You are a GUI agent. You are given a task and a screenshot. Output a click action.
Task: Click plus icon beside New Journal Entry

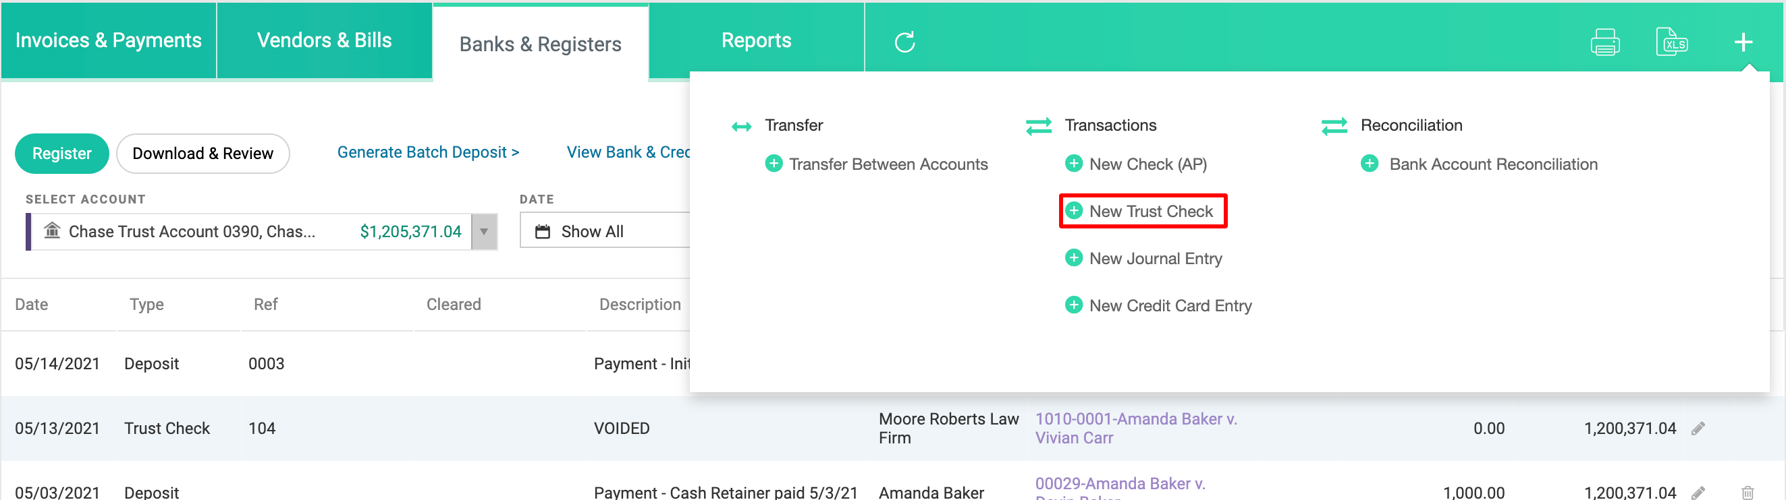(1073, 257)
